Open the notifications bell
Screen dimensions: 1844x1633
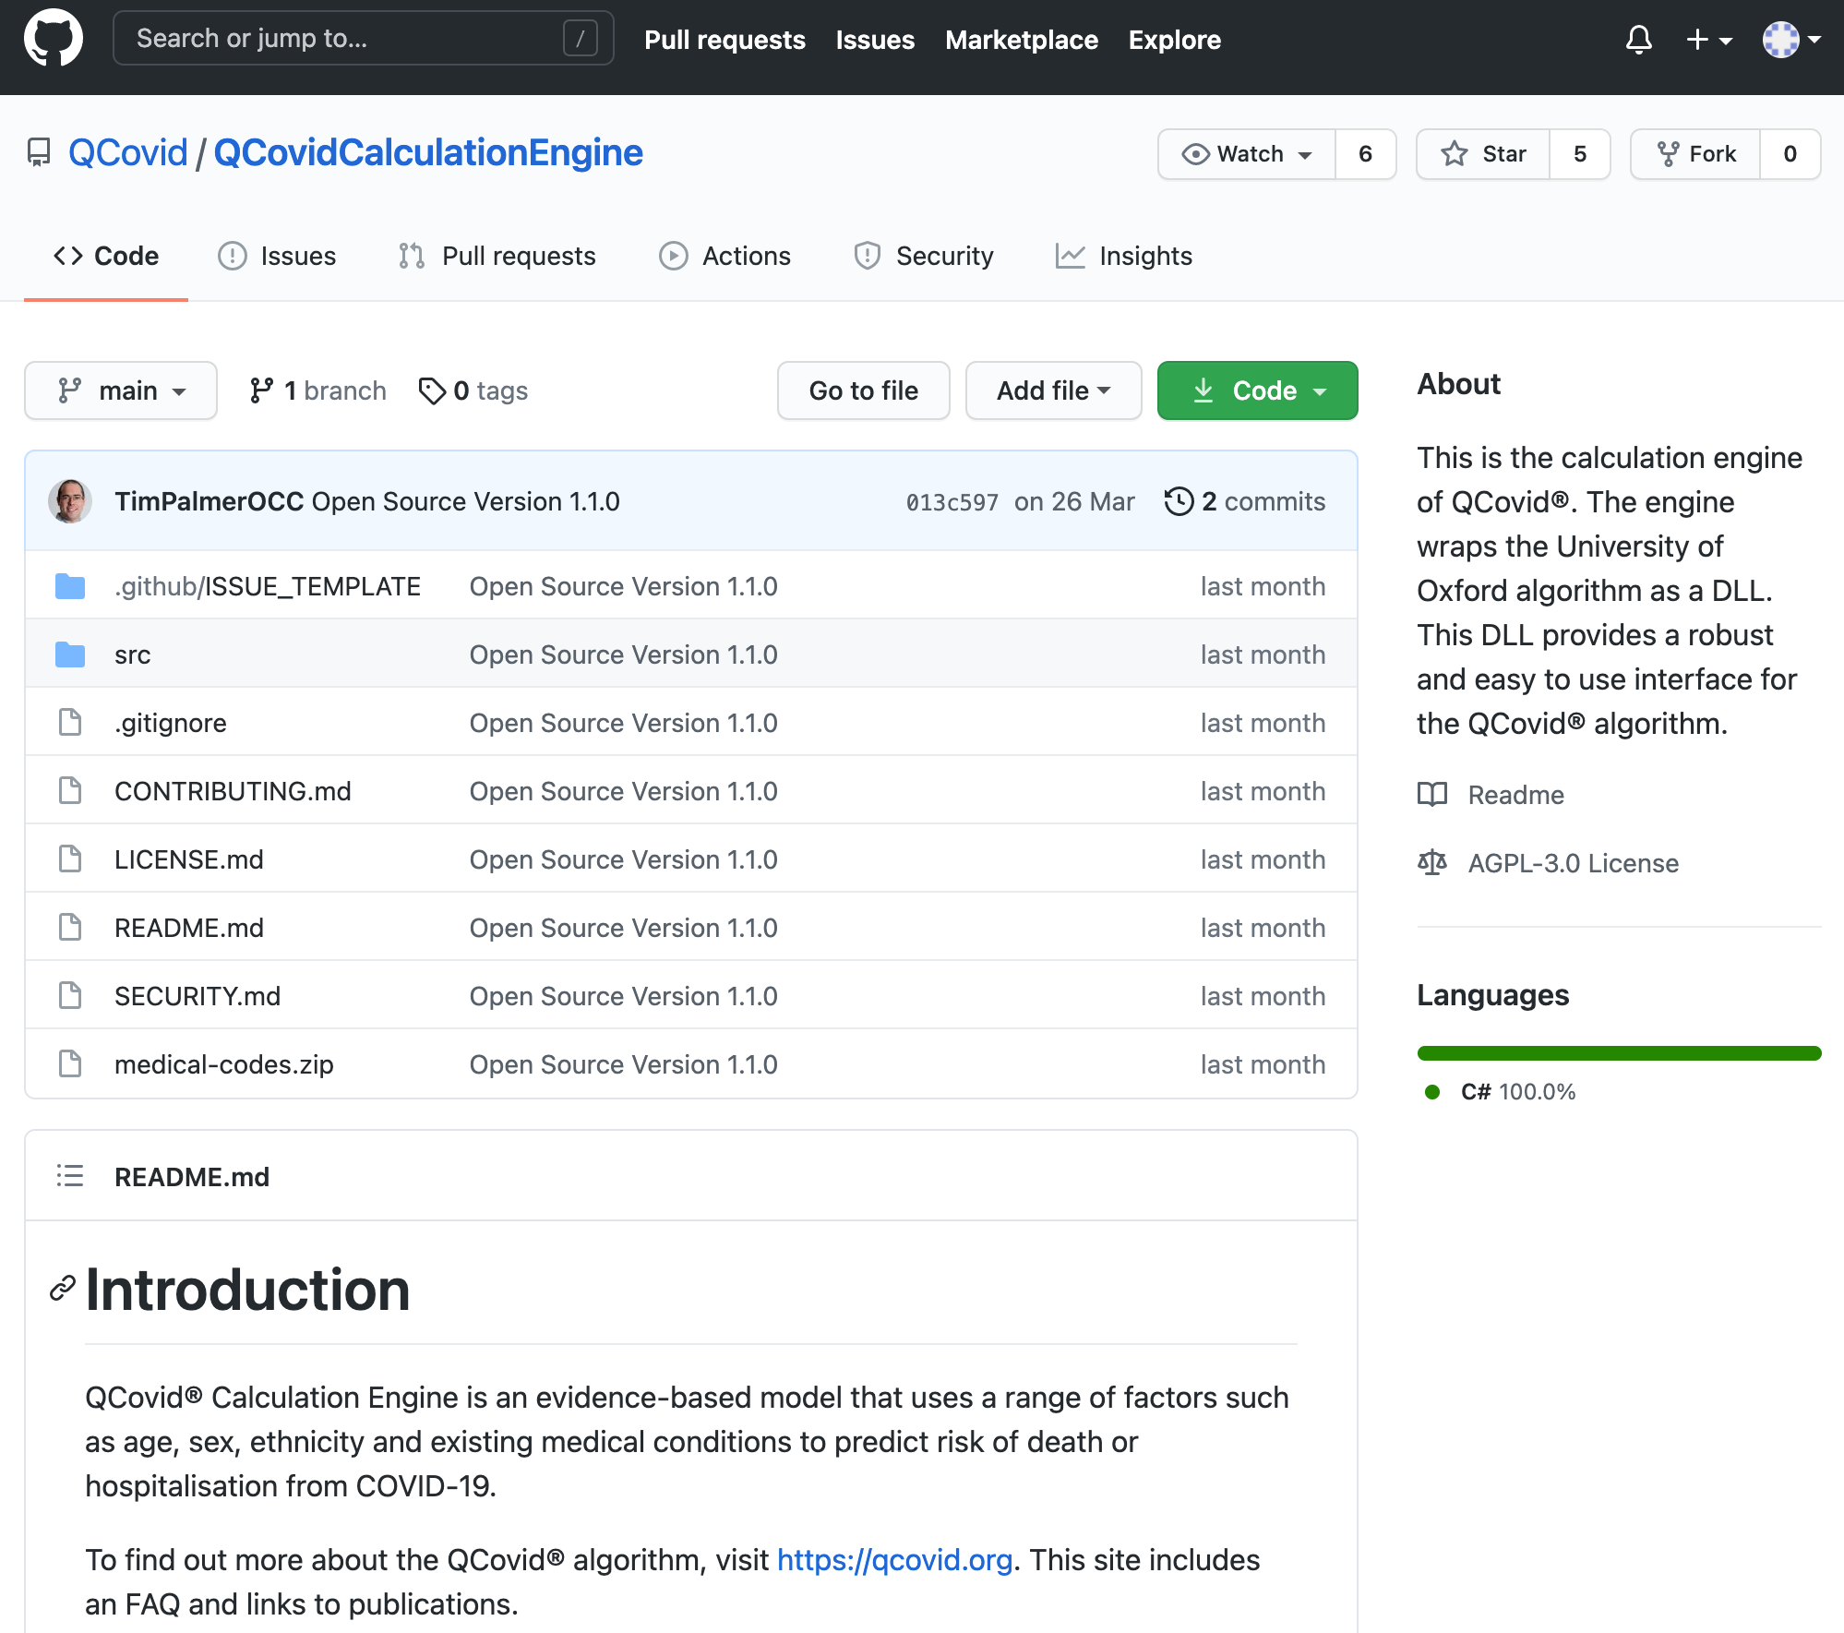1638,40
